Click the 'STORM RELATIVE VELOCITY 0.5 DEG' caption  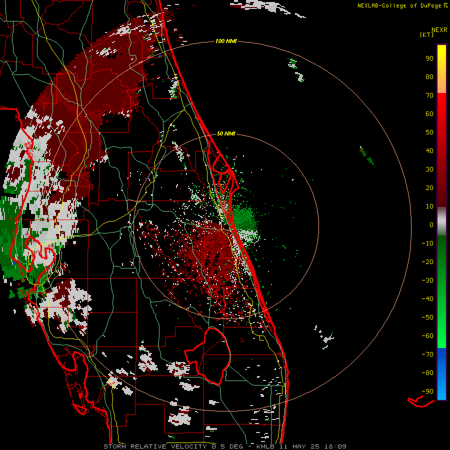173,446
